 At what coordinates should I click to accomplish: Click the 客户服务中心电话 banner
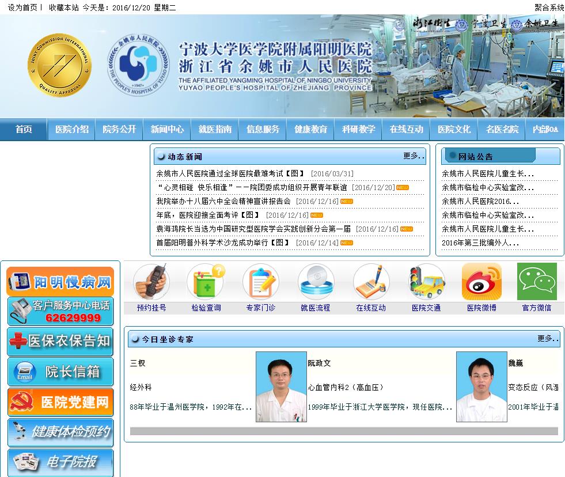point(60,312)
